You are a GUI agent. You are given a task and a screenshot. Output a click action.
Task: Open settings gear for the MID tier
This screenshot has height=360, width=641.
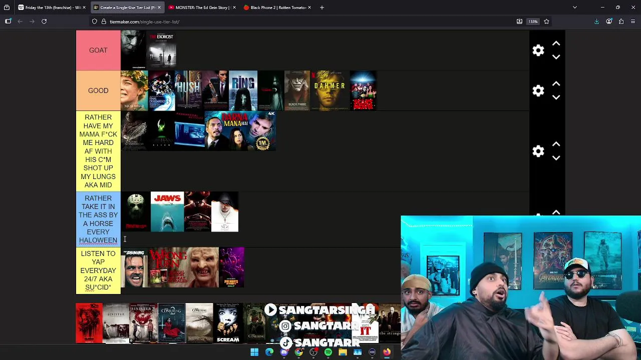click(x=538, y=151)
